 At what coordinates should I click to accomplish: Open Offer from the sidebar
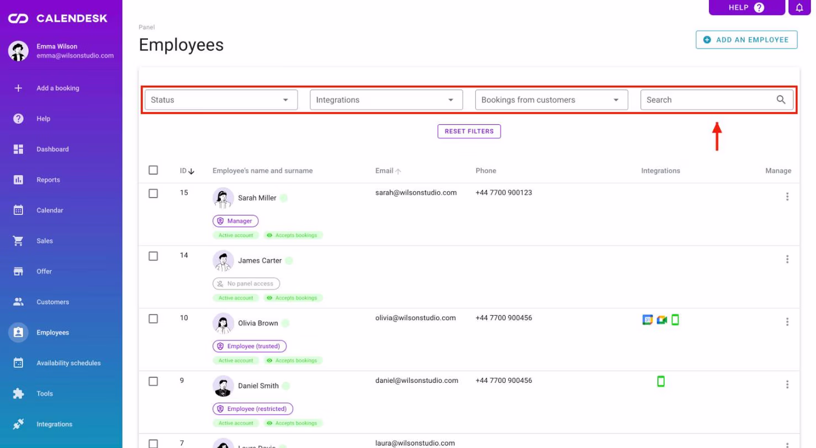click(x=44, y=271)
